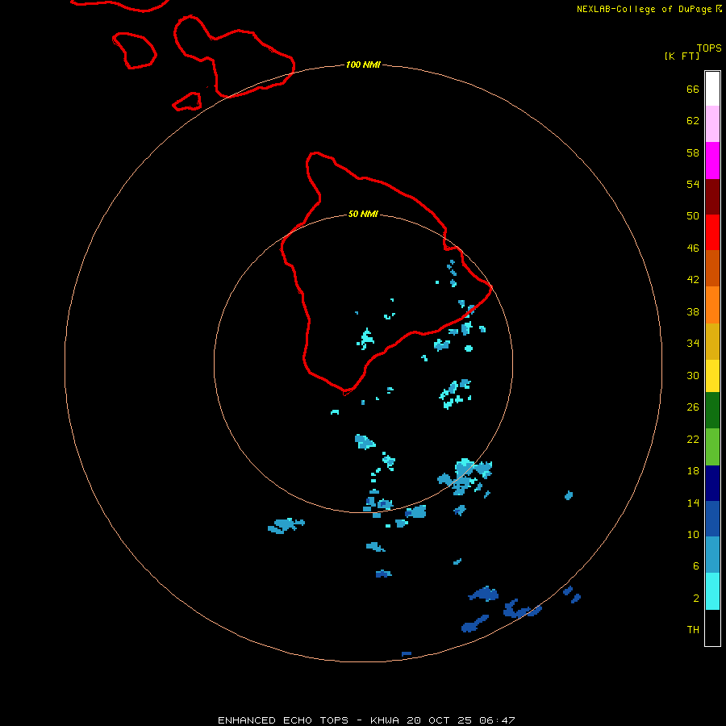Click the bright red 50 kft swatch
The image size is (726, 726).
click(x=712, y=232)
